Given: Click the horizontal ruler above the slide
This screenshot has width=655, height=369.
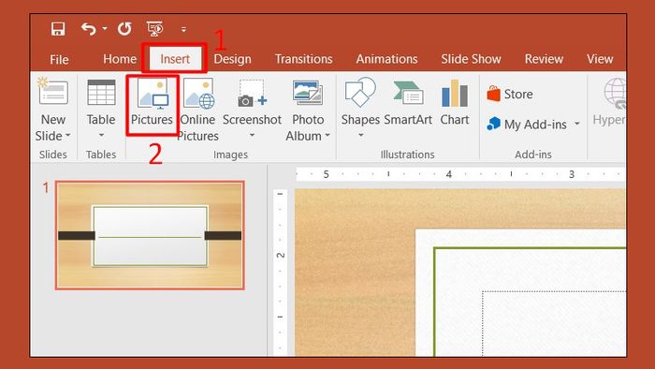Looking at the screenshot, I should 460,174.
